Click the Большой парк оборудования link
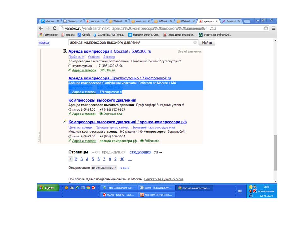This screenshot has width=303, height=227. coord(154,127)
